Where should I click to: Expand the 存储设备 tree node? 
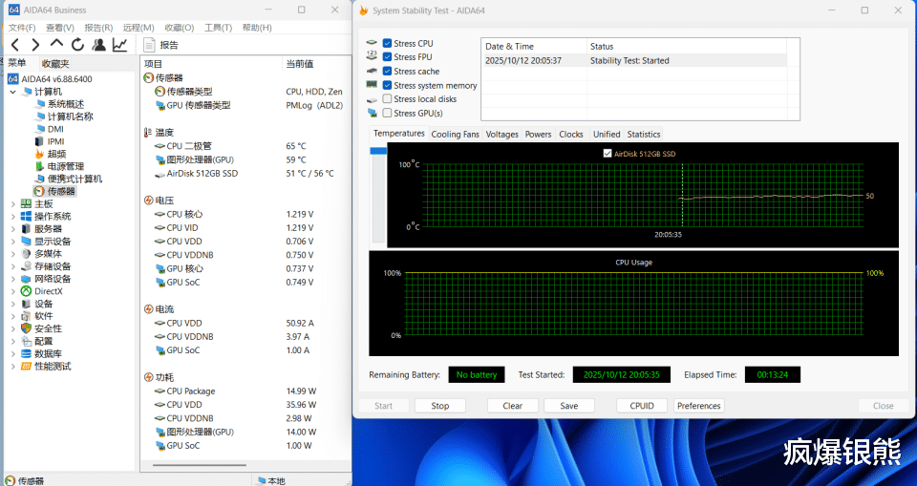[x=12, y=266]
